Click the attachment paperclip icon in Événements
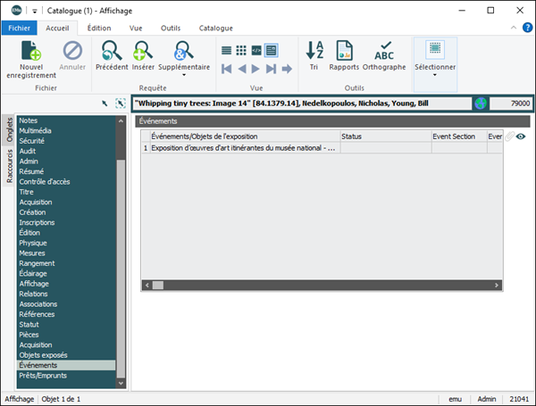The image size is (536, 406). 509,137
